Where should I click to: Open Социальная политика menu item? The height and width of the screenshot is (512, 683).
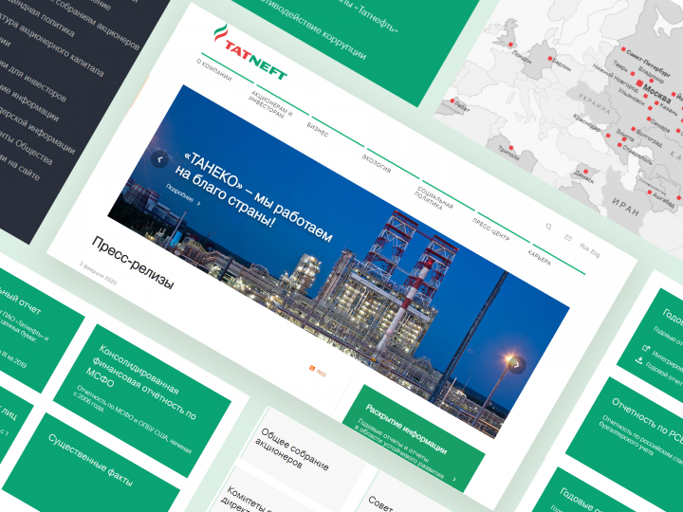[x=434, y=198]
